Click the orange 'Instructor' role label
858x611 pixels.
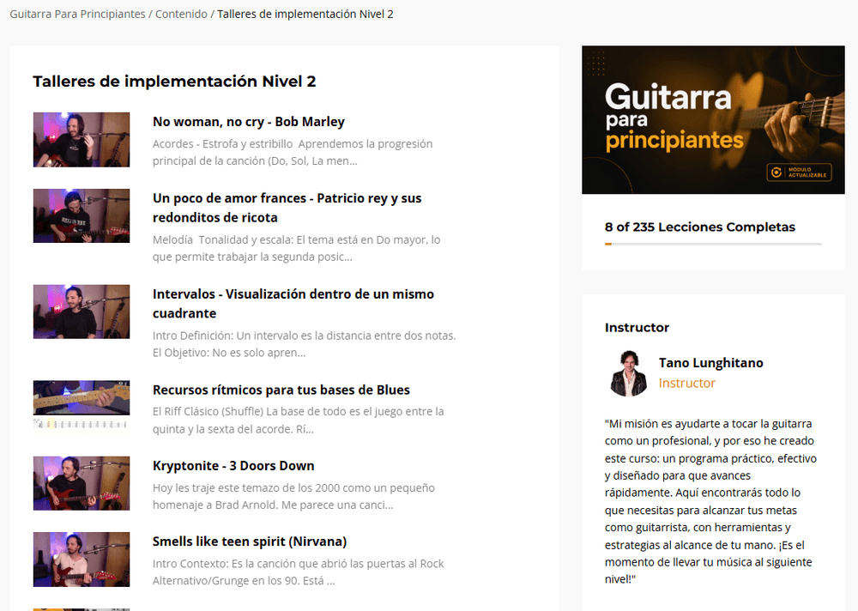point(686,384)
